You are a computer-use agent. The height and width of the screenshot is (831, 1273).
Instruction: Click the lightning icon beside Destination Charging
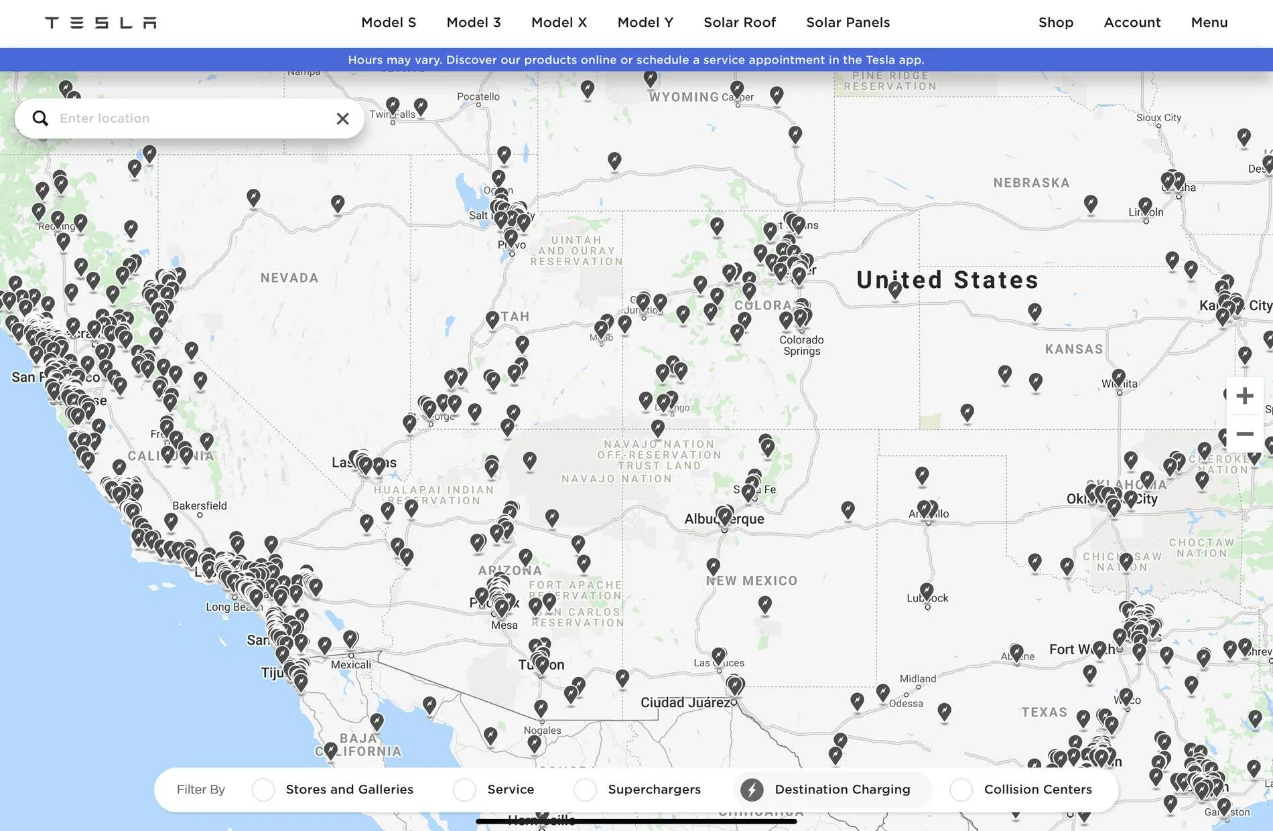coord(752,790)
